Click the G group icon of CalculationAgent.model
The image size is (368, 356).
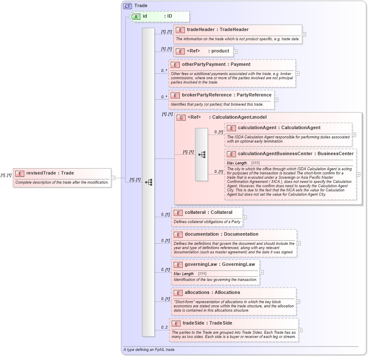(x=181, y=117)
